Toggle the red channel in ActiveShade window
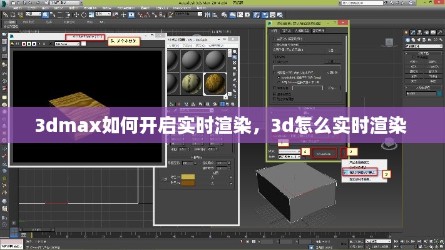This screenshot has width=445, height=250. point(23,44)
